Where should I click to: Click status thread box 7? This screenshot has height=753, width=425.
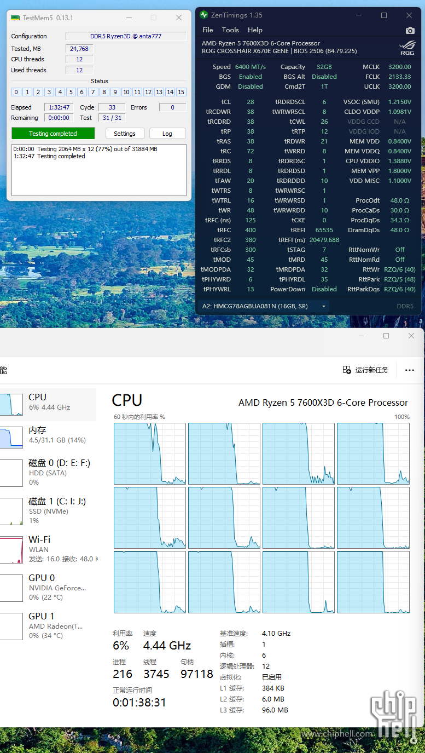point(93,92)
